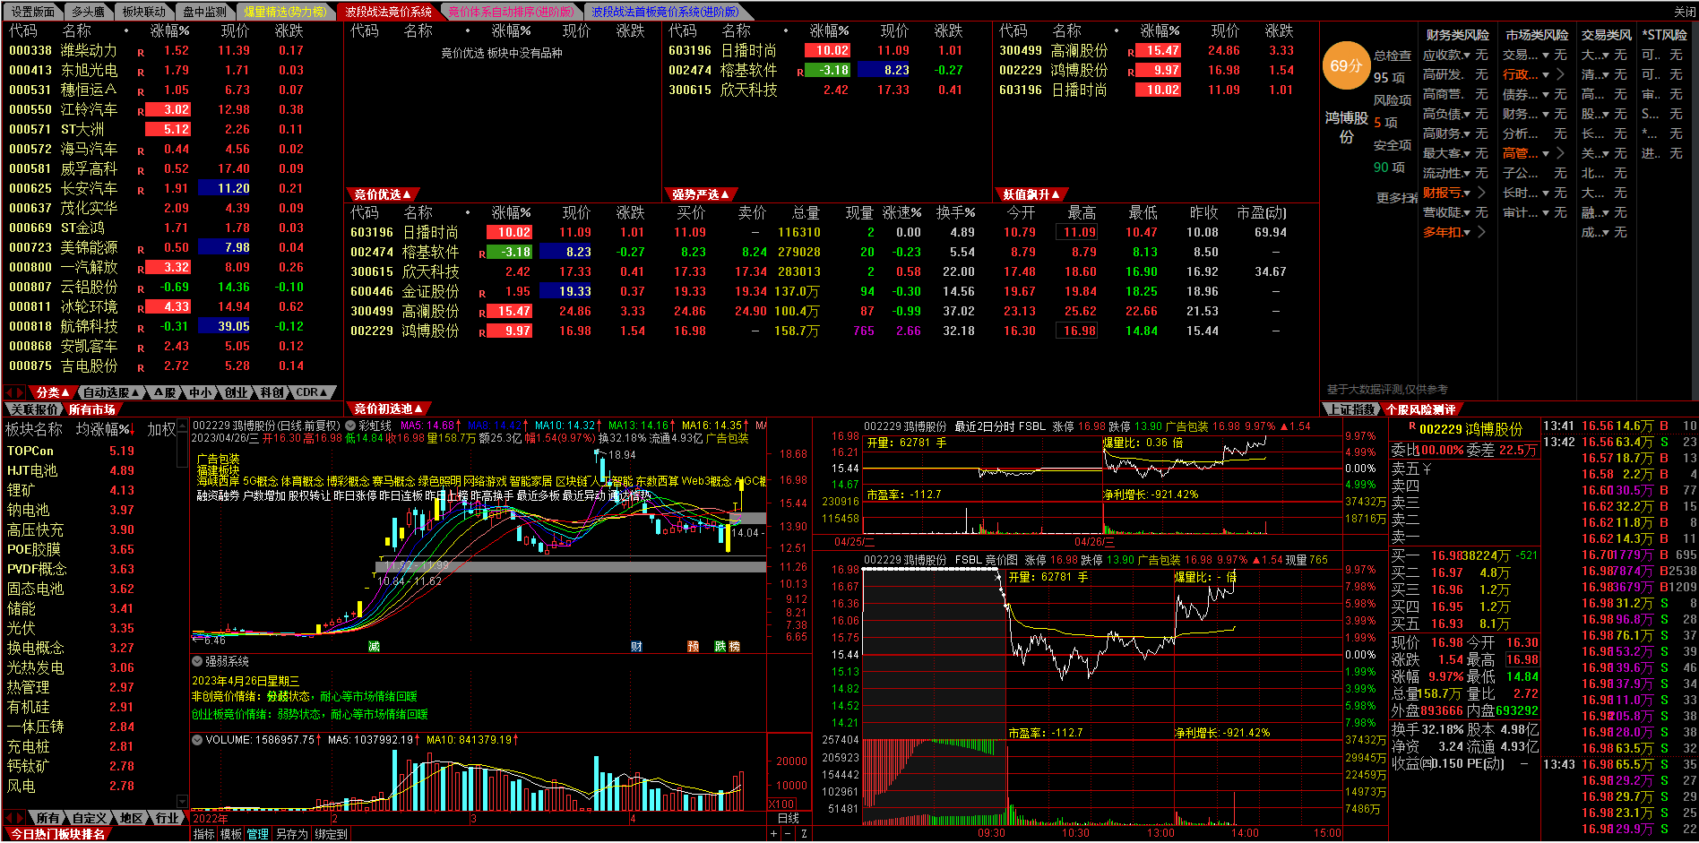
Task: Select the 波段战法竞价系统 tab
Action: point(388,12)
